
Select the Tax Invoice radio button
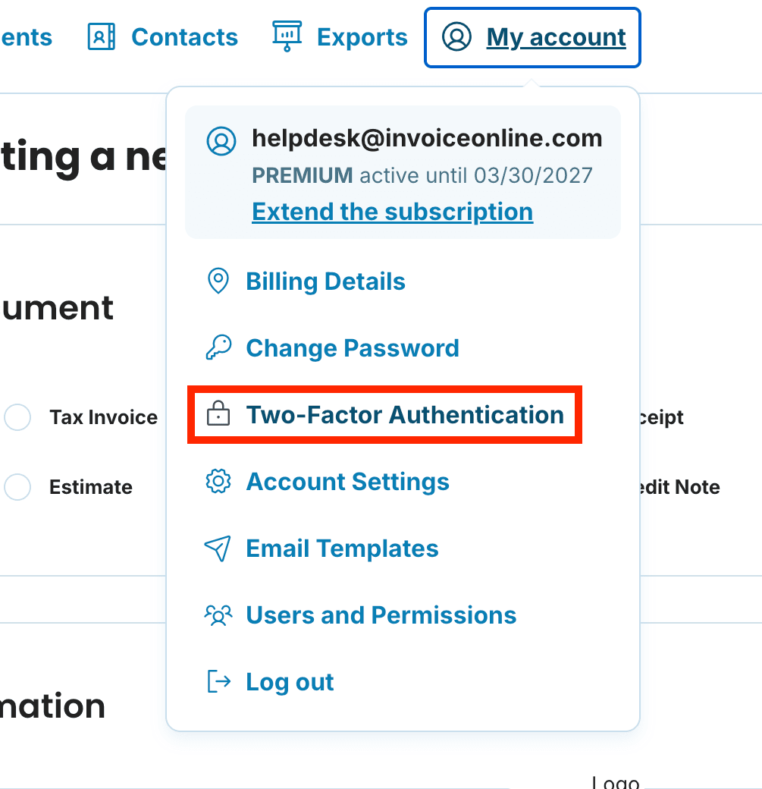(17, 417)
